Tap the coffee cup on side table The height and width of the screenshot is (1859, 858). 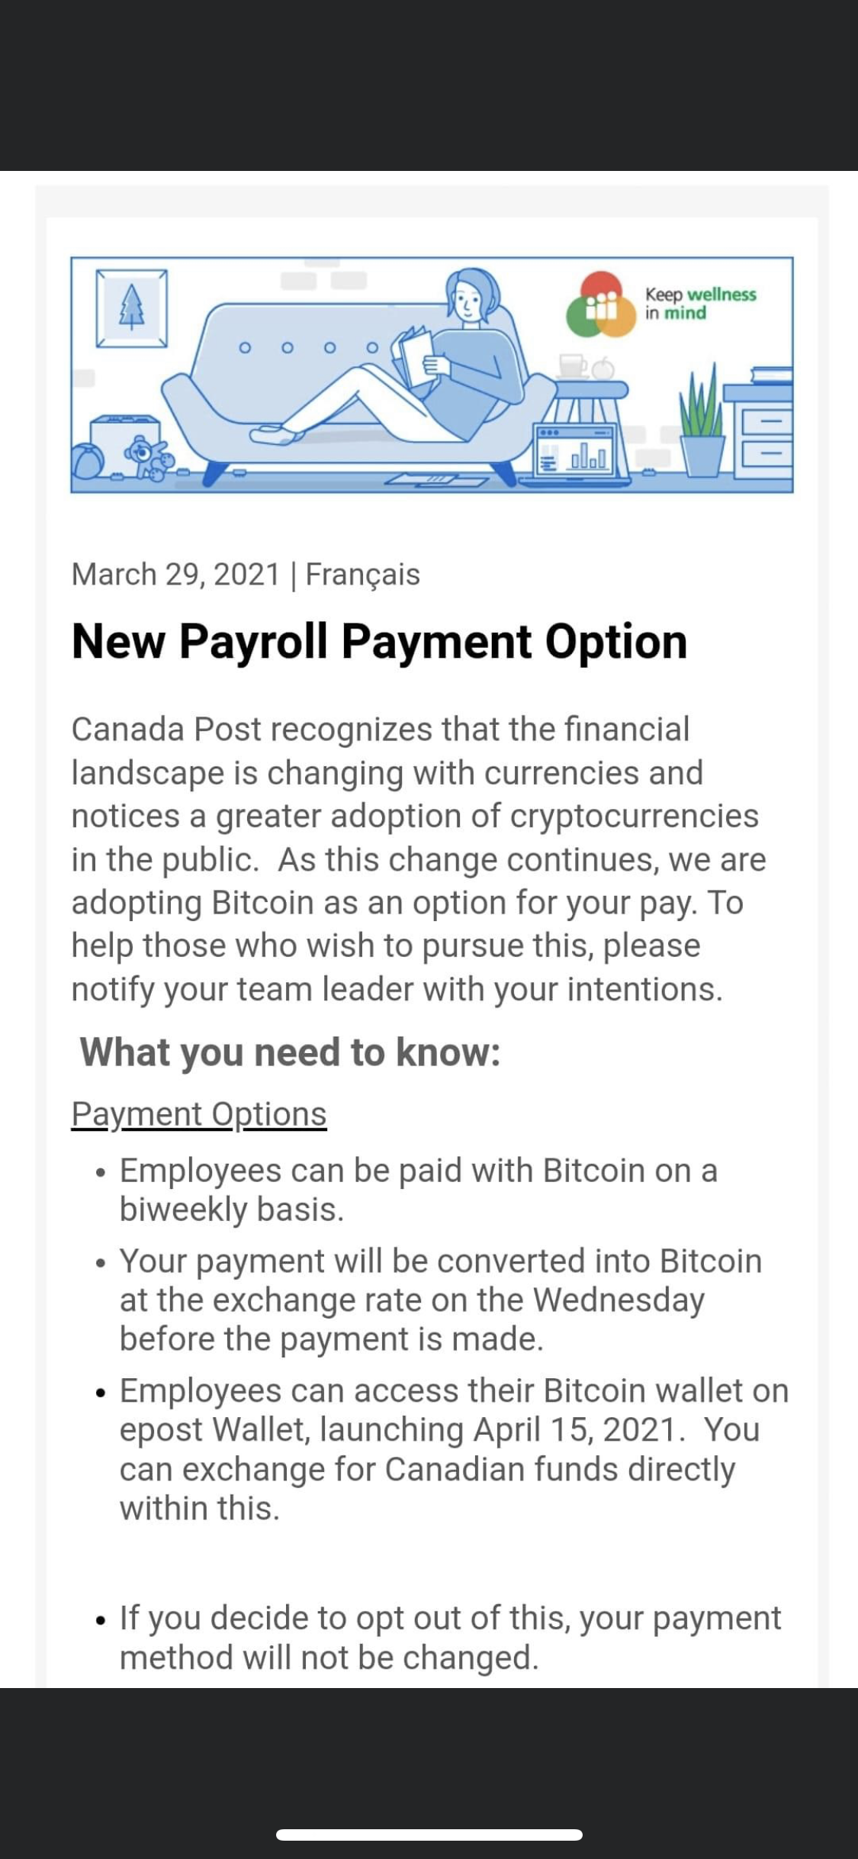[572, 366]
